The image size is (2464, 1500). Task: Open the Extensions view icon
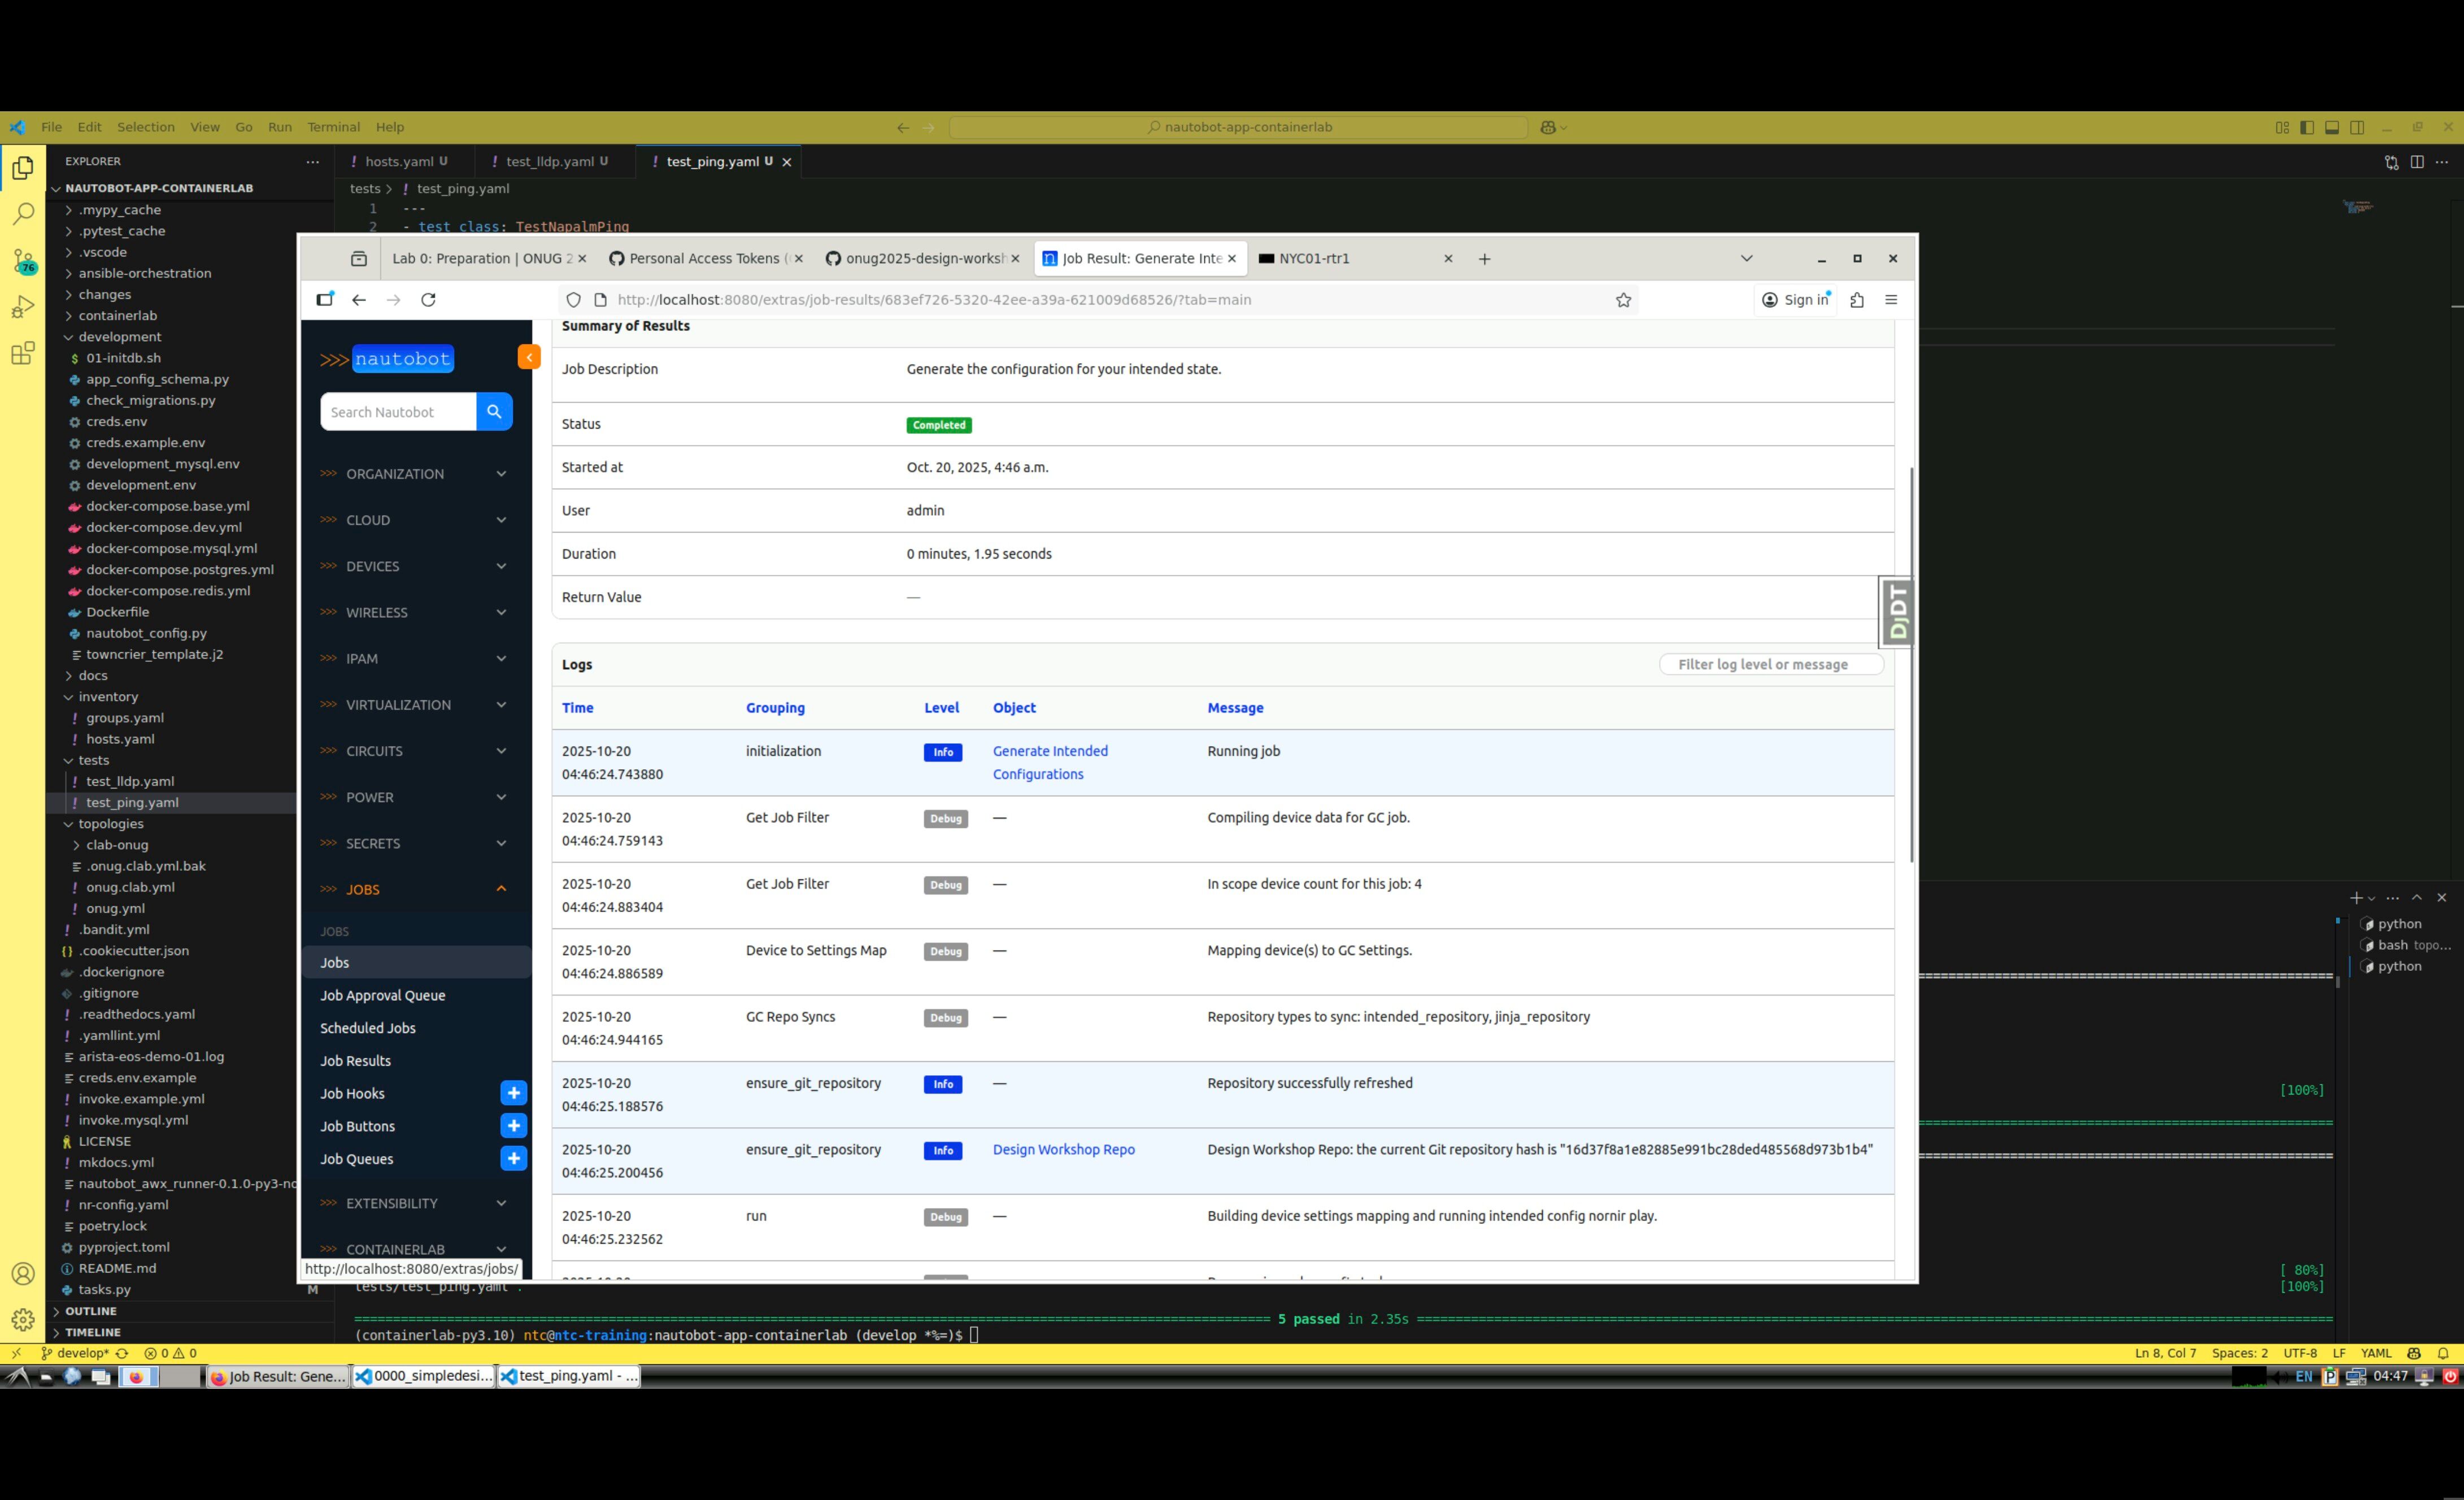pyautogui.click(x=23, y=353)
